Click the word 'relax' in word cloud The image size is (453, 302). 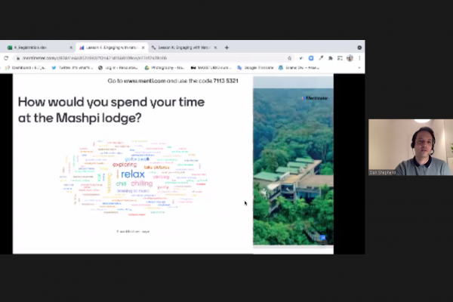133,174
